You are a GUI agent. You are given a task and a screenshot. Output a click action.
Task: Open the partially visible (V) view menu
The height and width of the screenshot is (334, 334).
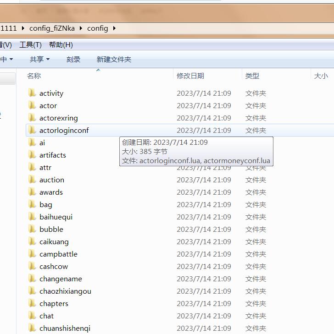click(6, 45)
